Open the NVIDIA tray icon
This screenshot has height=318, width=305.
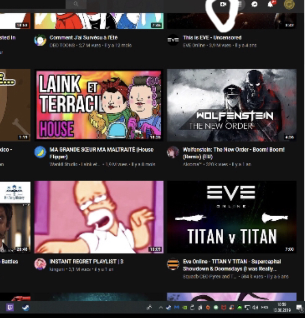(185, 307)
